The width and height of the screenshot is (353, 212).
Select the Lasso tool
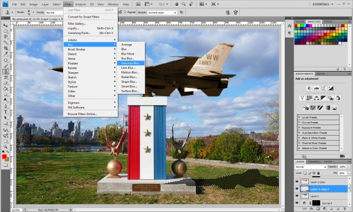[5, 37]
